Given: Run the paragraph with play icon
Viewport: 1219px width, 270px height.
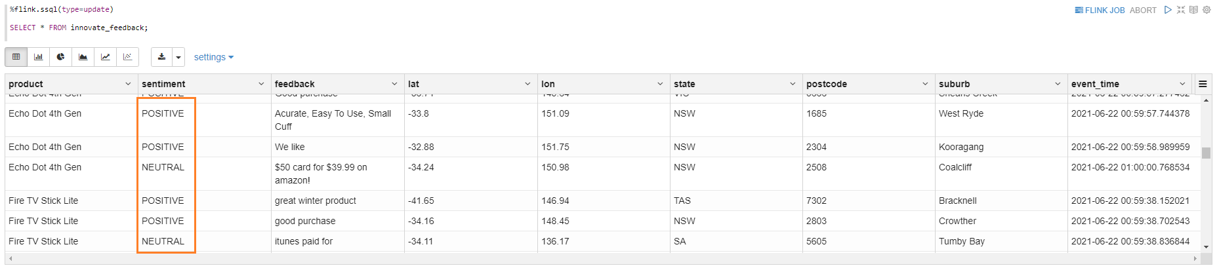Looking at the screenshot, I should point(1168,10).
